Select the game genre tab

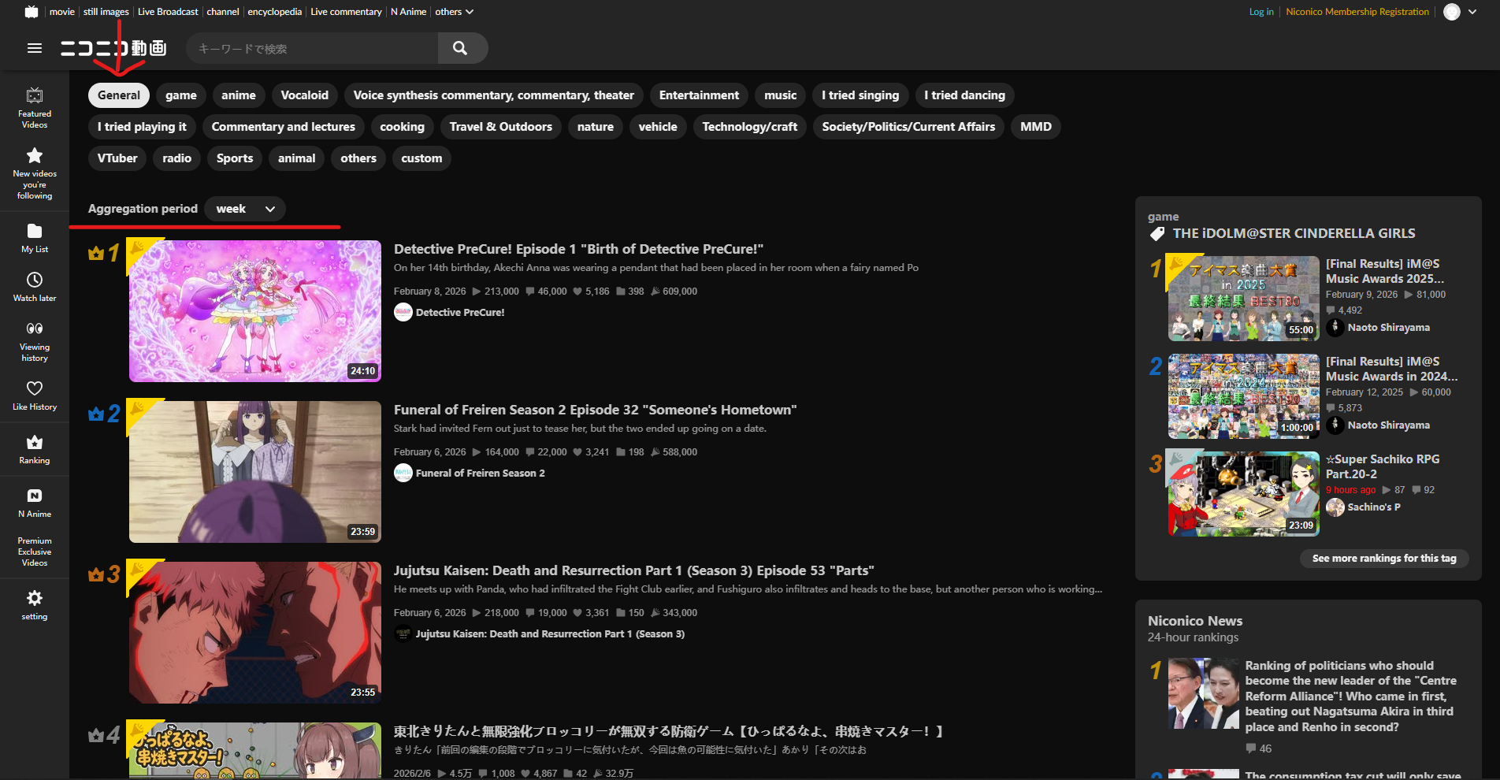coord(181,95)
